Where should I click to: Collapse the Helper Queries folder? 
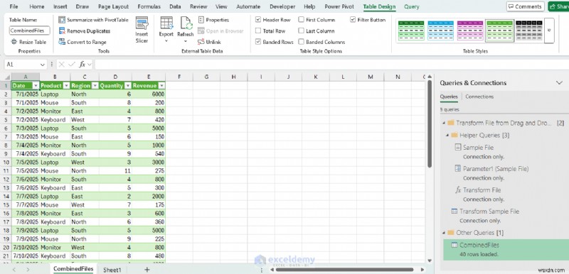point(447,136)
